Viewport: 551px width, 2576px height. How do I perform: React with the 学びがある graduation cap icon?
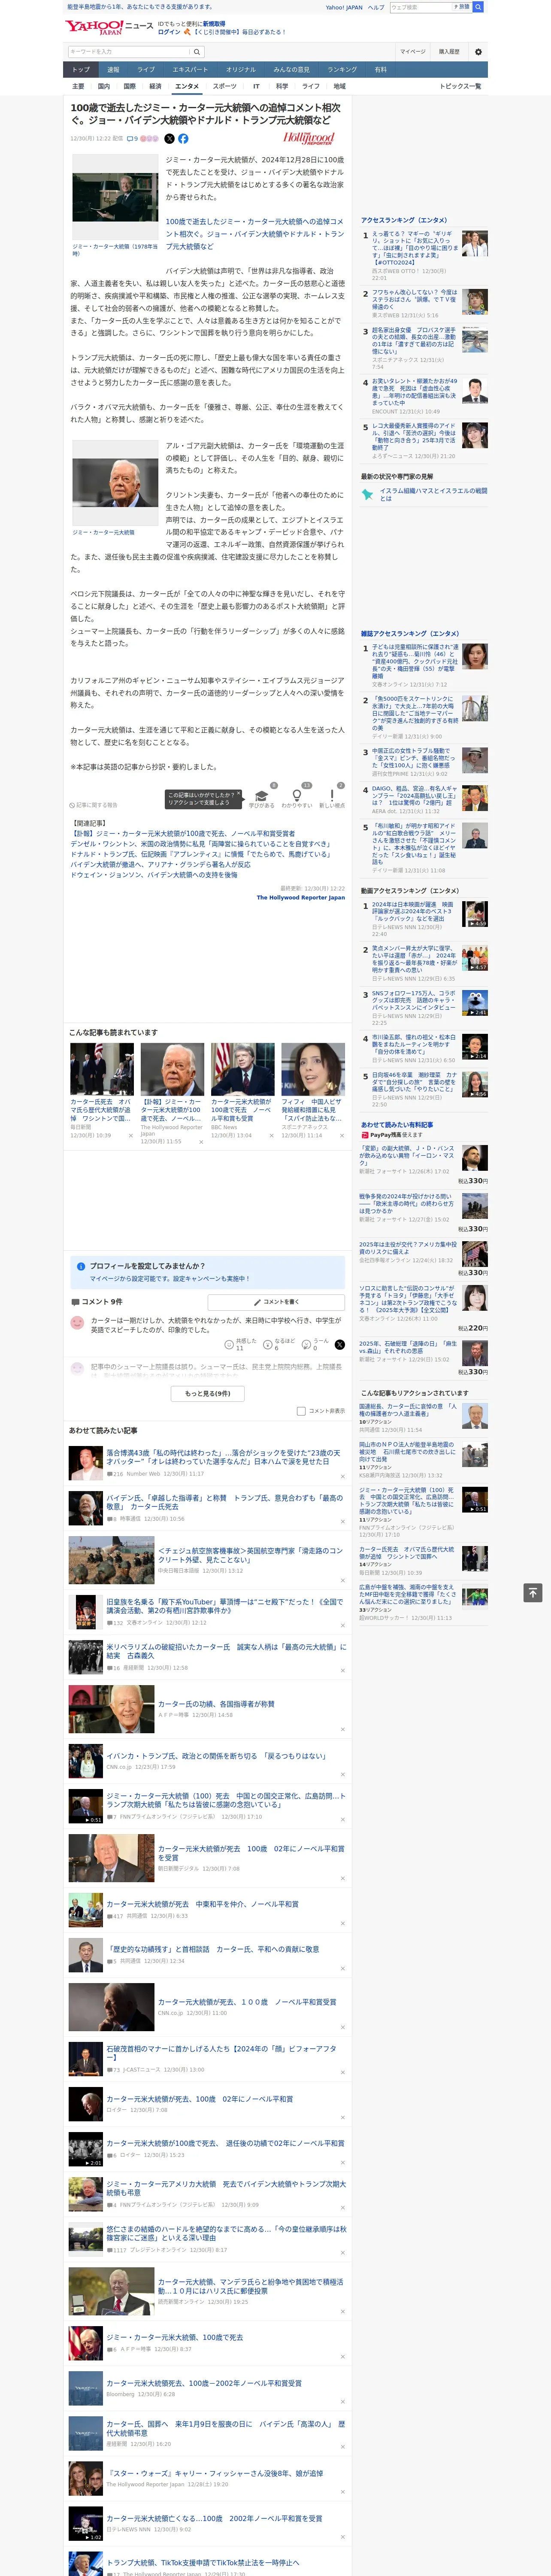[261, 796]
